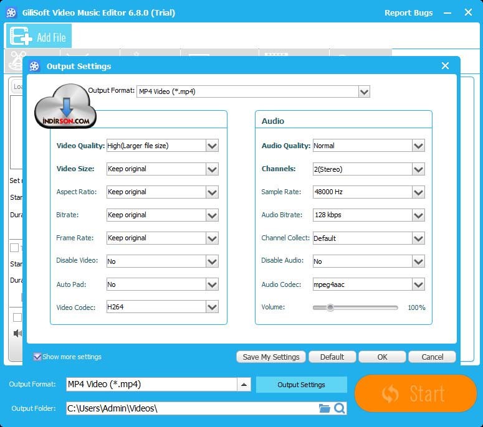Image resolution: width=483 pixels, height=427 pixels.
Task: Close the Output Settings dialog
Action: click(445, 65)
